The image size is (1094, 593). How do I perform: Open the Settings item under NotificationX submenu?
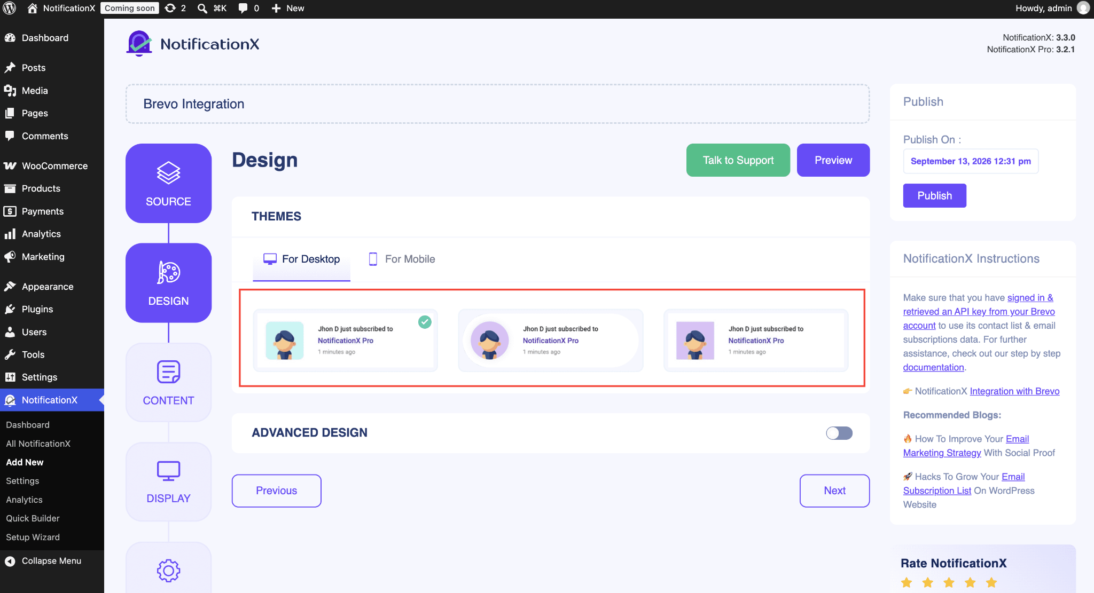coord(22,481)
